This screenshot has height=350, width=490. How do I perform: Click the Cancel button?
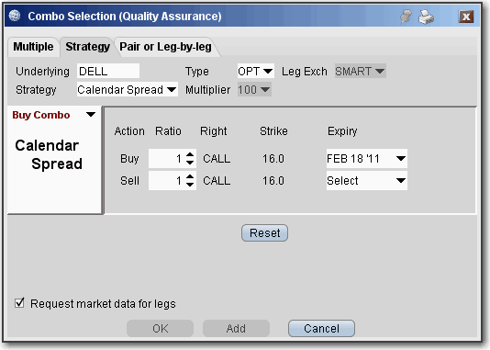tap(321, 329)
